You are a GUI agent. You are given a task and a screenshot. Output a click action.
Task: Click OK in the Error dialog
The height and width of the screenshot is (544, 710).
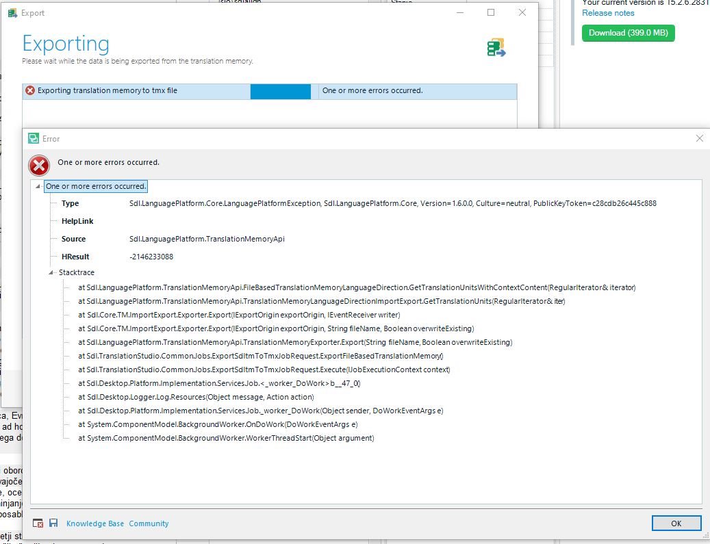[676, 523]
